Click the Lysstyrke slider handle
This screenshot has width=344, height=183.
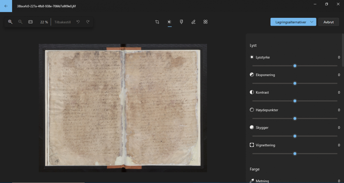pyautogui.click(x=295, y=66)
